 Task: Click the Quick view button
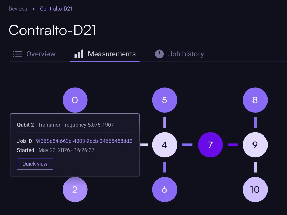click(35, 164)
